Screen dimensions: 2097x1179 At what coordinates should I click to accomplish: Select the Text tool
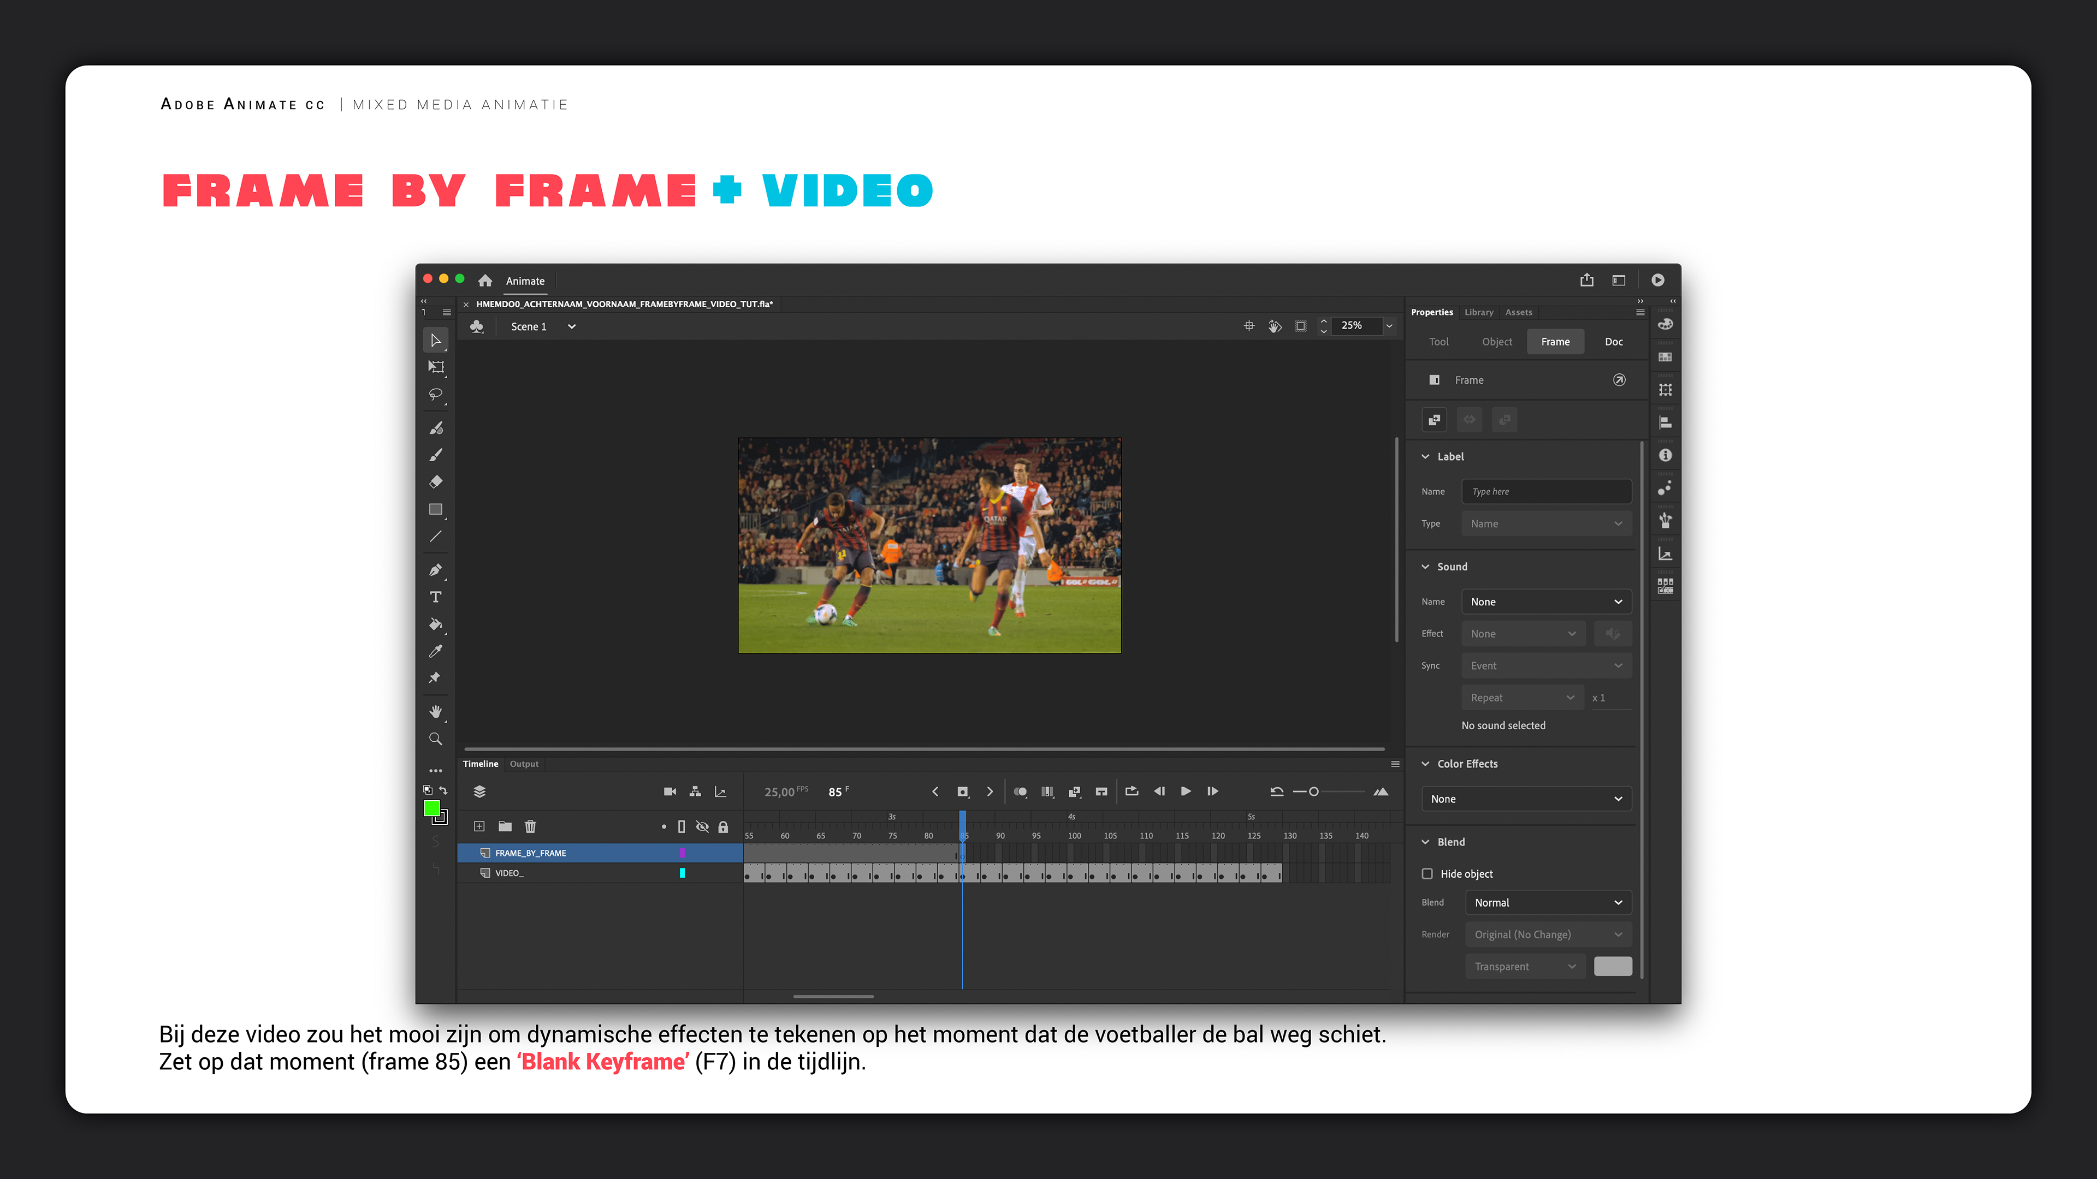[436, 597]
